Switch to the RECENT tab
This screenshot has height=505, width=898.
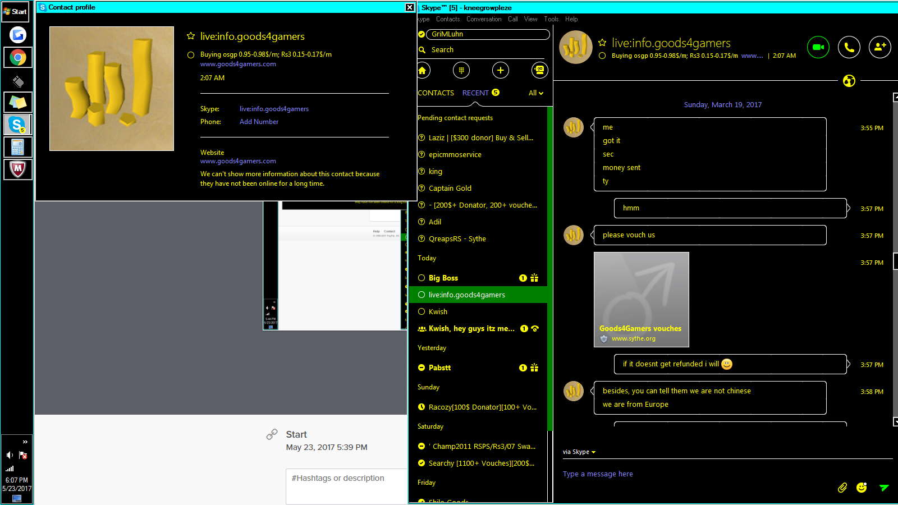[x=475, y=93]
